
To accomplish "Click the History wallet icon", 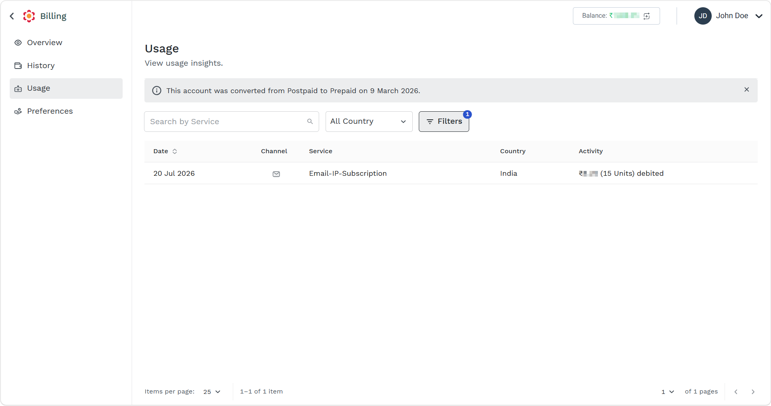I will [x=18, y=66].
